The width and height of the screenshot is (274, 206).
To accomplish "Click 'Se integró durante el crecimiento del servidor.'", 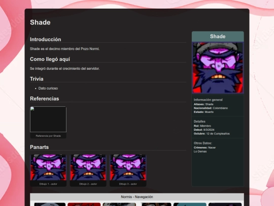I will 64,69.
